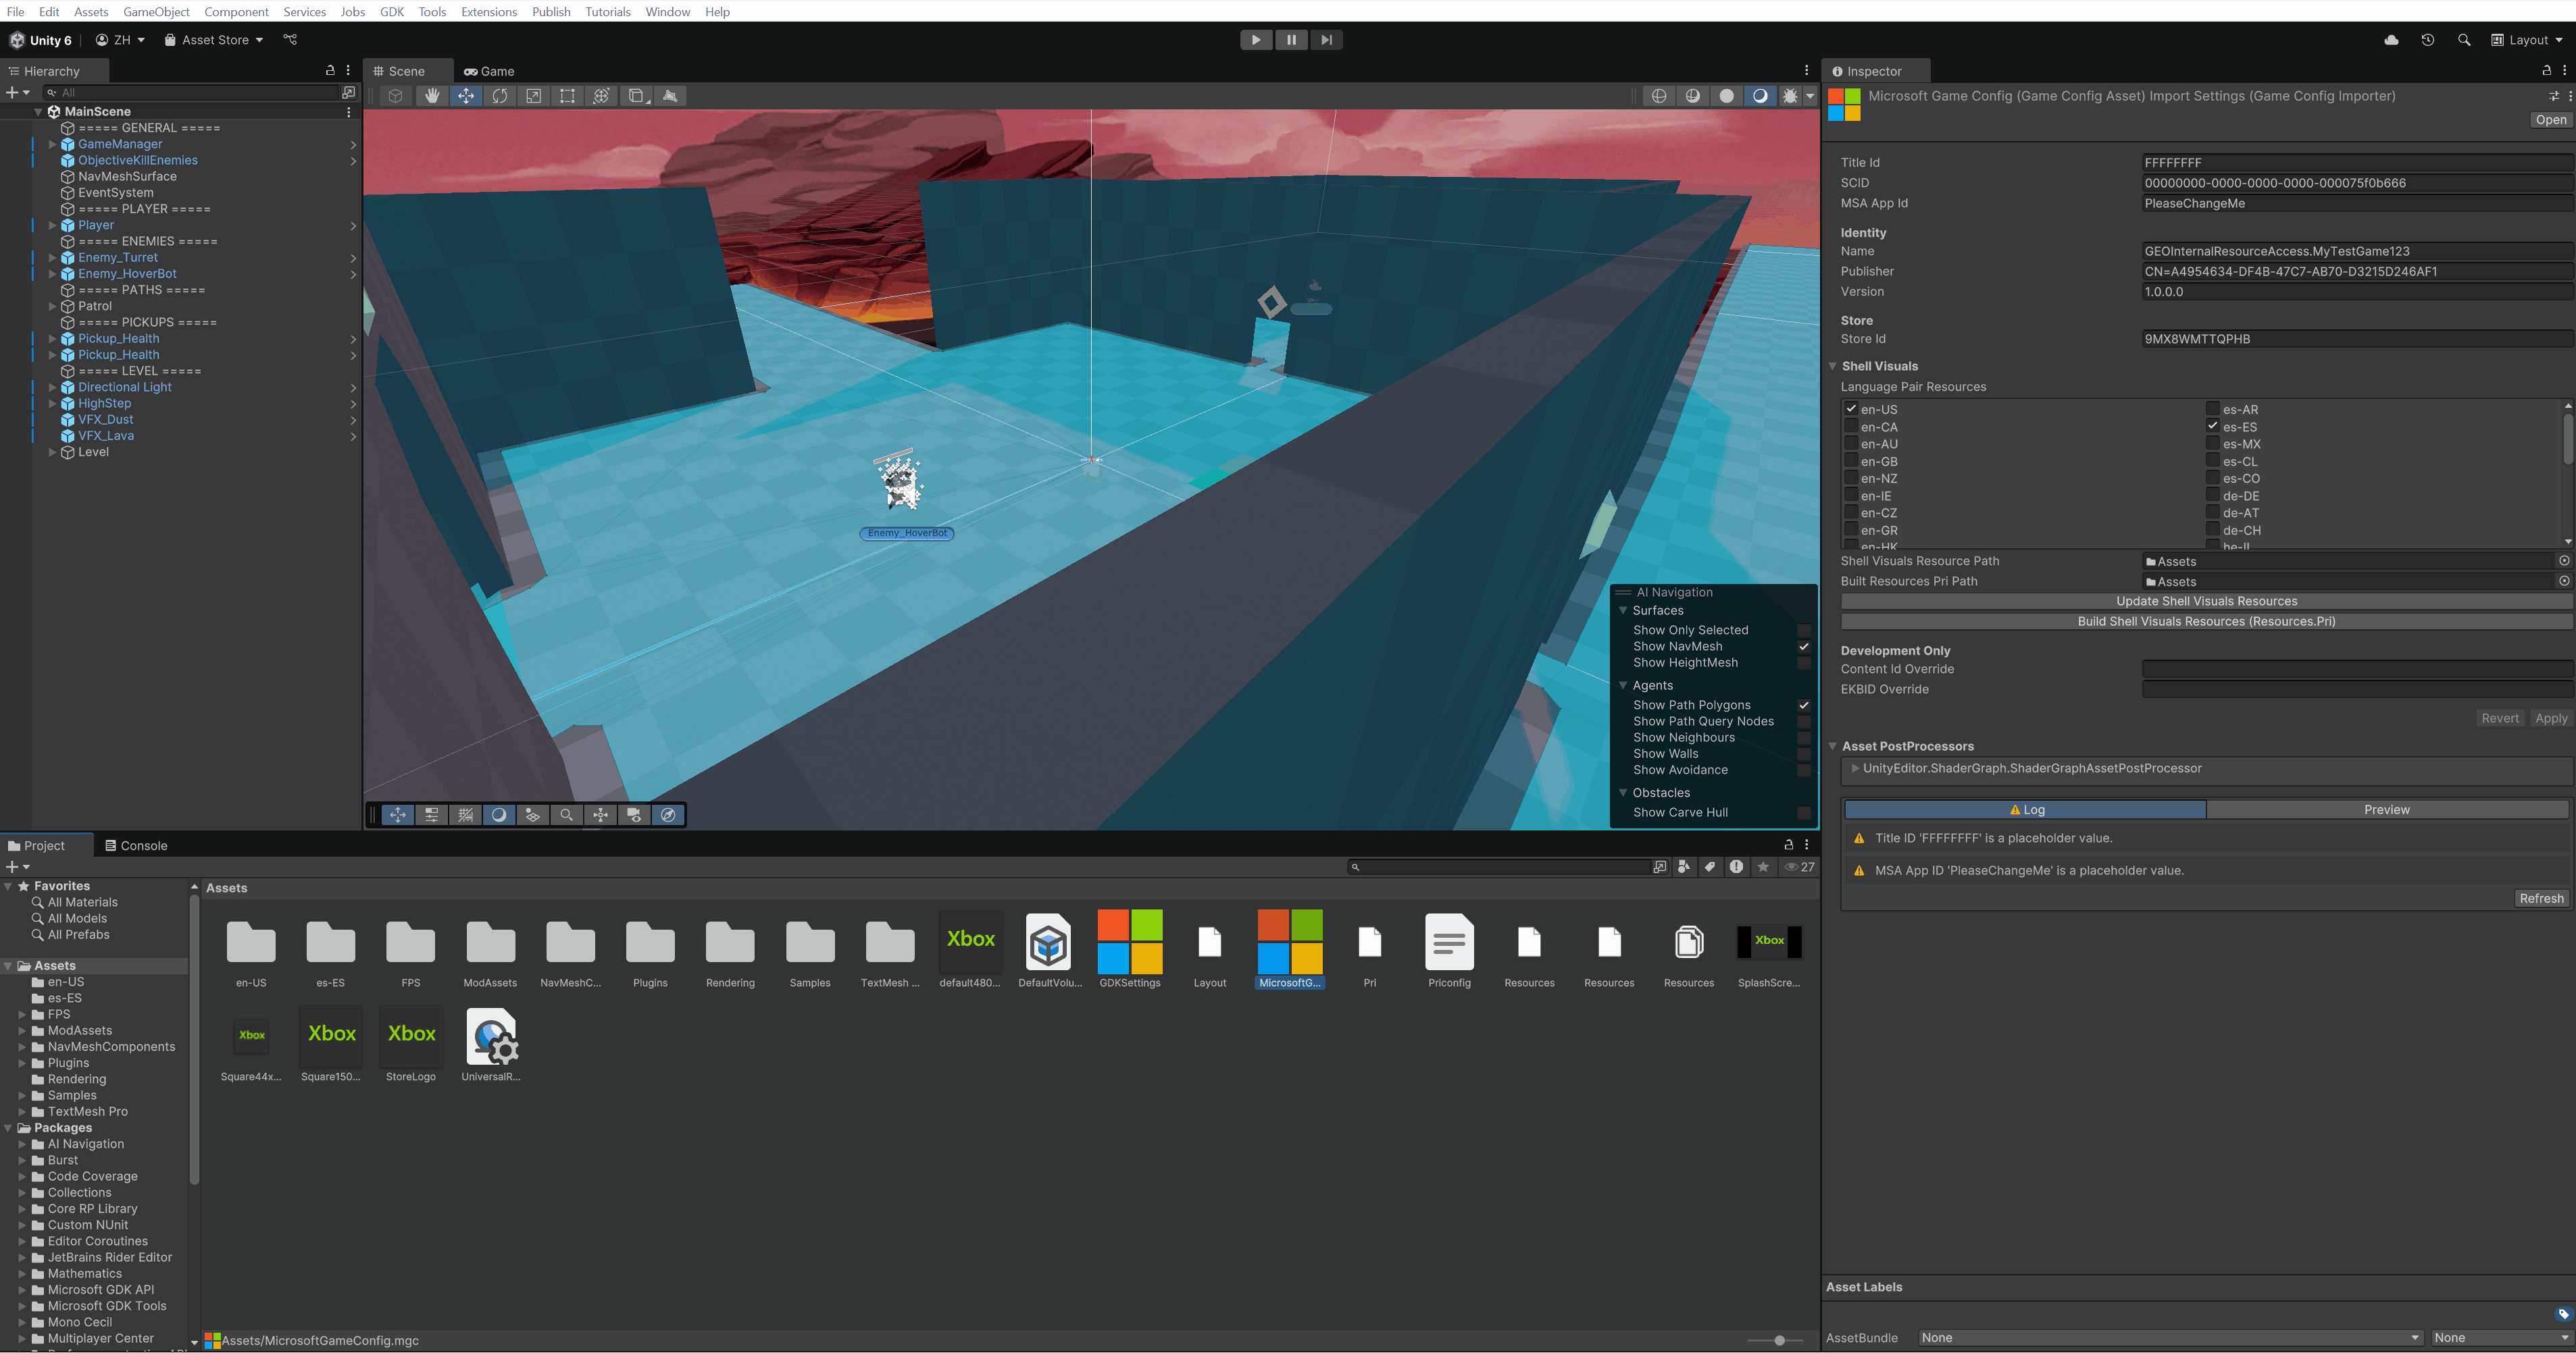Collapse the Shell Visuals section

coord(1833,366)
